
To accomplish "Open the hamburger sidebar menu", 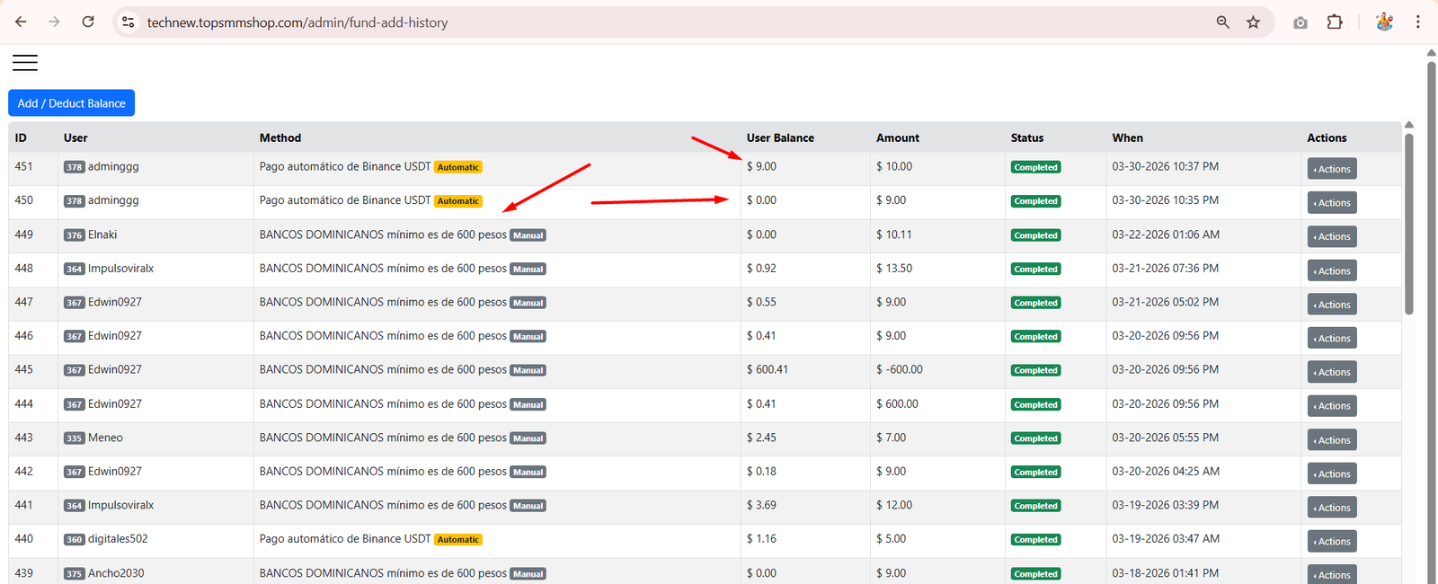I will (x=25, y=62).
